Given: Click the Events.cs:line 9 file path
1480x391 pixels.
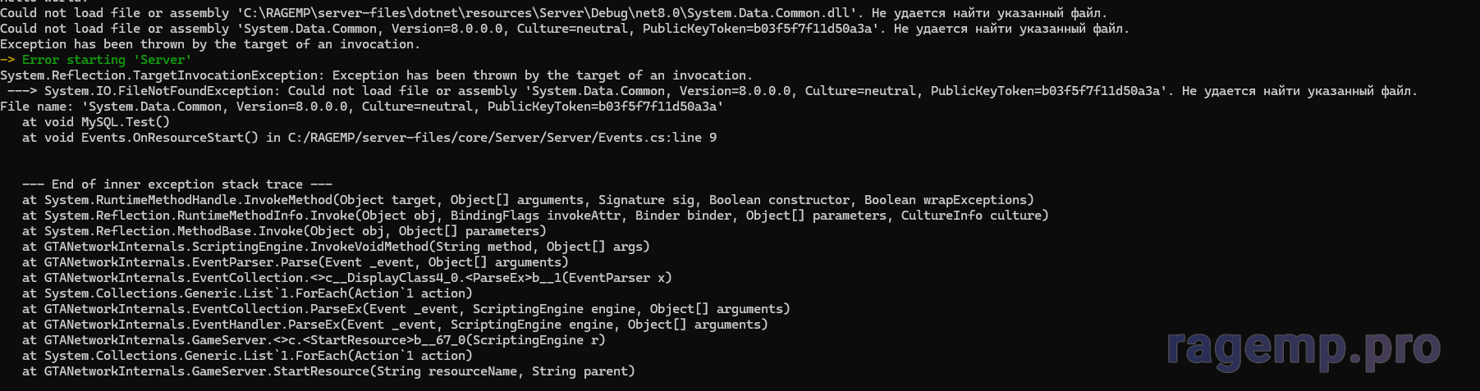Looking at the screenshot, I should [x=502, y=138].
